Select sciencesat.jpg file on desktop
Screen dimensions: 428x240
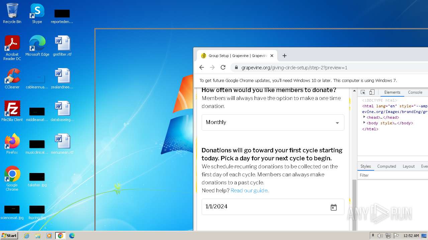click(x=12, y=213)
